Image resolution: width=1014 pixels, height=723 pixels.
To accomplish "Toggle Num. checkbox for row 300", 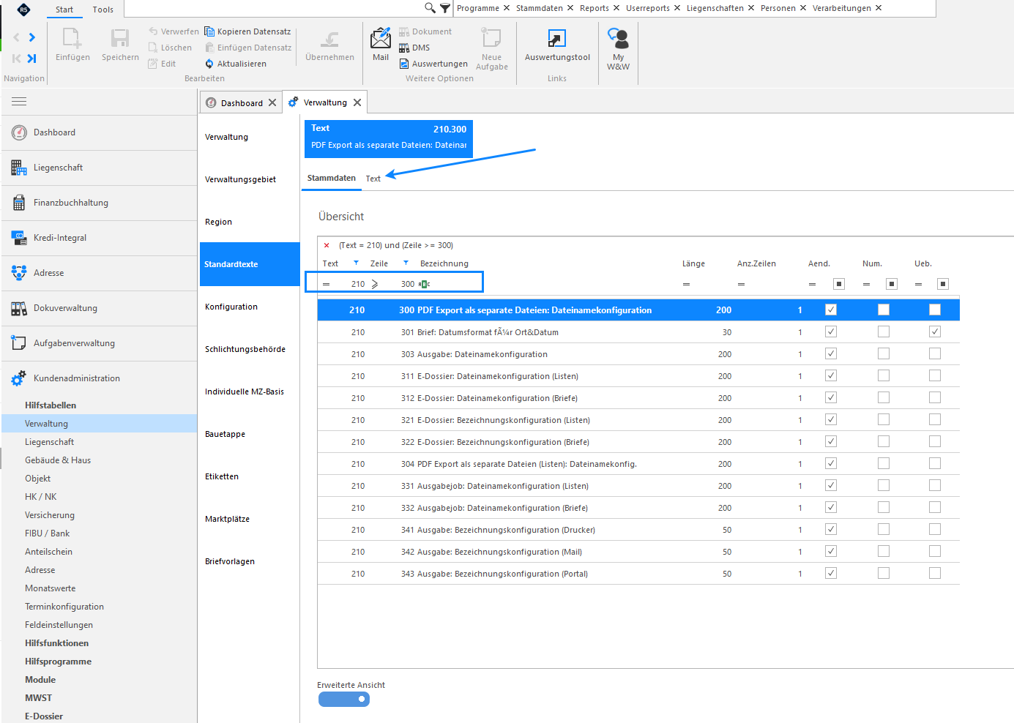I will [884, 310].
